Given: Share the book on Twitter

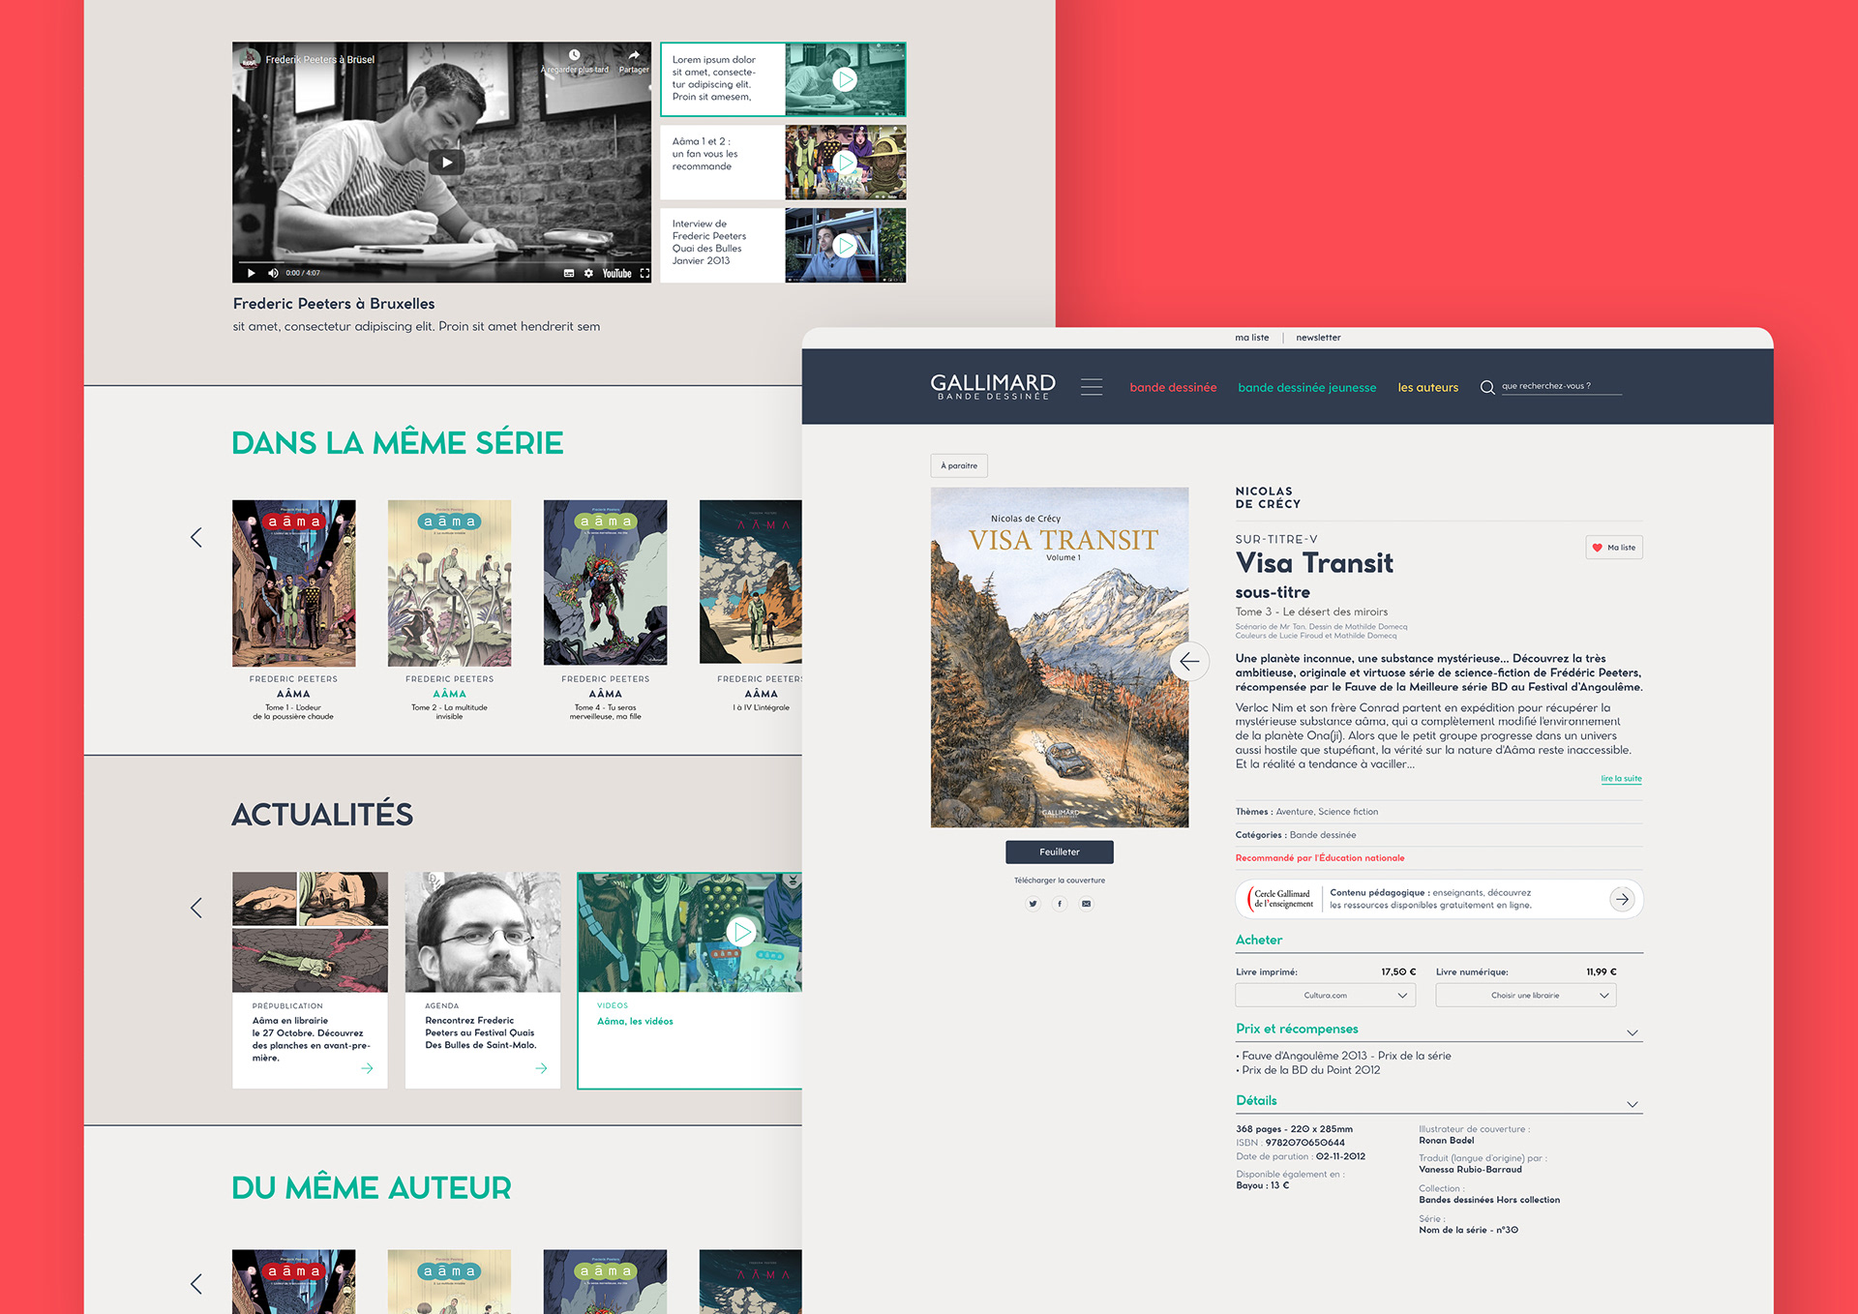Looking at the screenshot, I should coord(1033,904).
